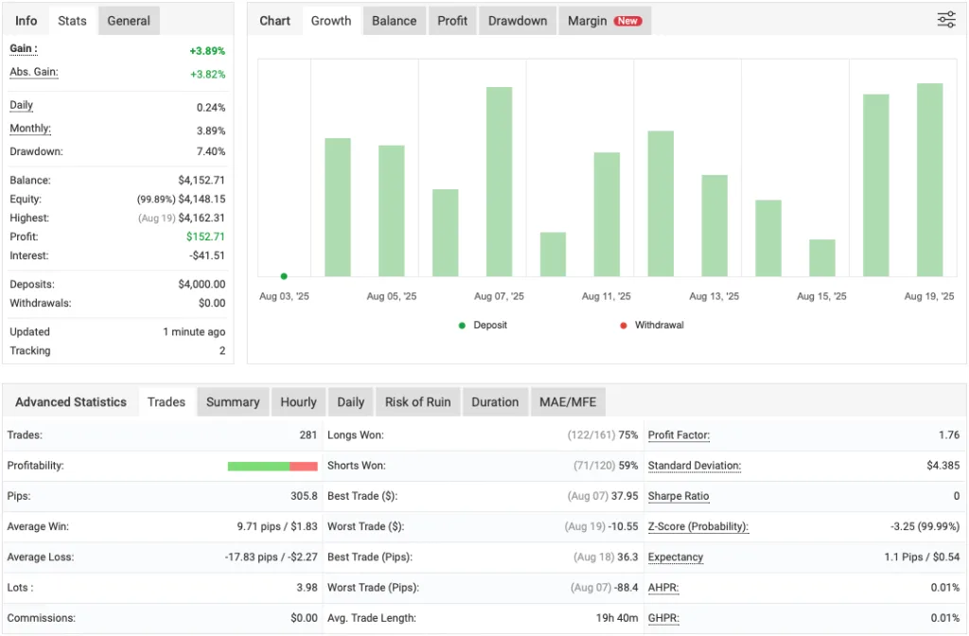Image resolution: width=969 pixels, height=636 pixels.
Task: Open the Z-Score (Probability) link
Action: [x=698, y=526]
